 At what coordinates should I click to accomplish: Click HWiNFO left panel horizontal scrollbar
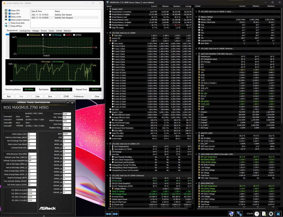(x=148, y=209)
